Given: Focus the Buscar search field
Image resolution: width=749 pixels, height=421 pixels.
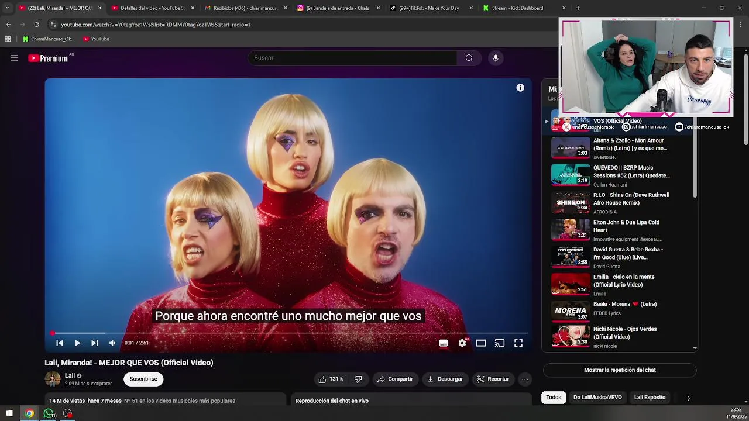Looking at the screenshot, I should coord(353,58).
